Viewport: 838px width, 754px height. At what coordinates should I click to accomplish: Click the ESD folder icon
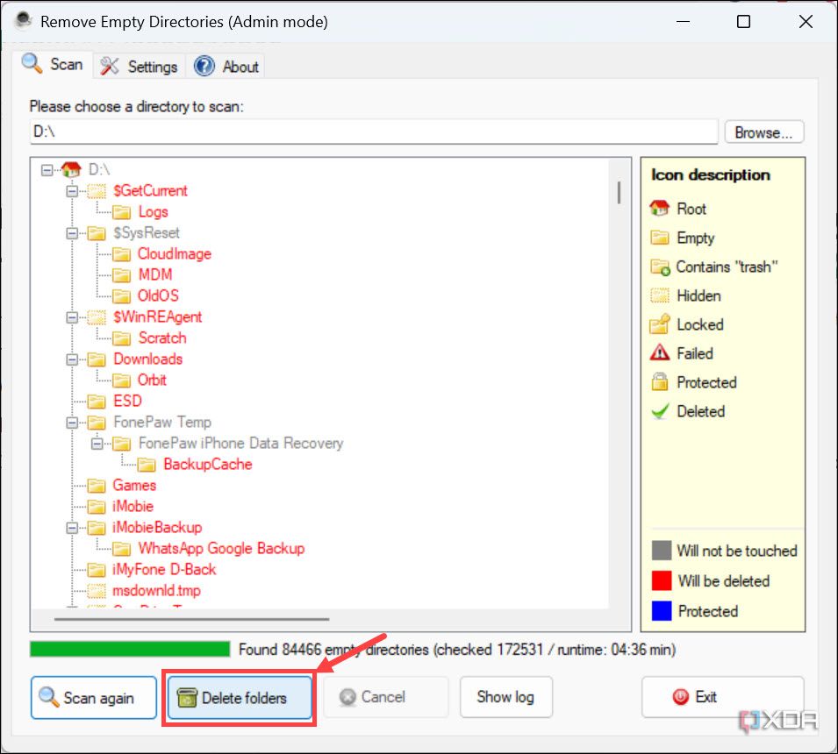point(97,402)
